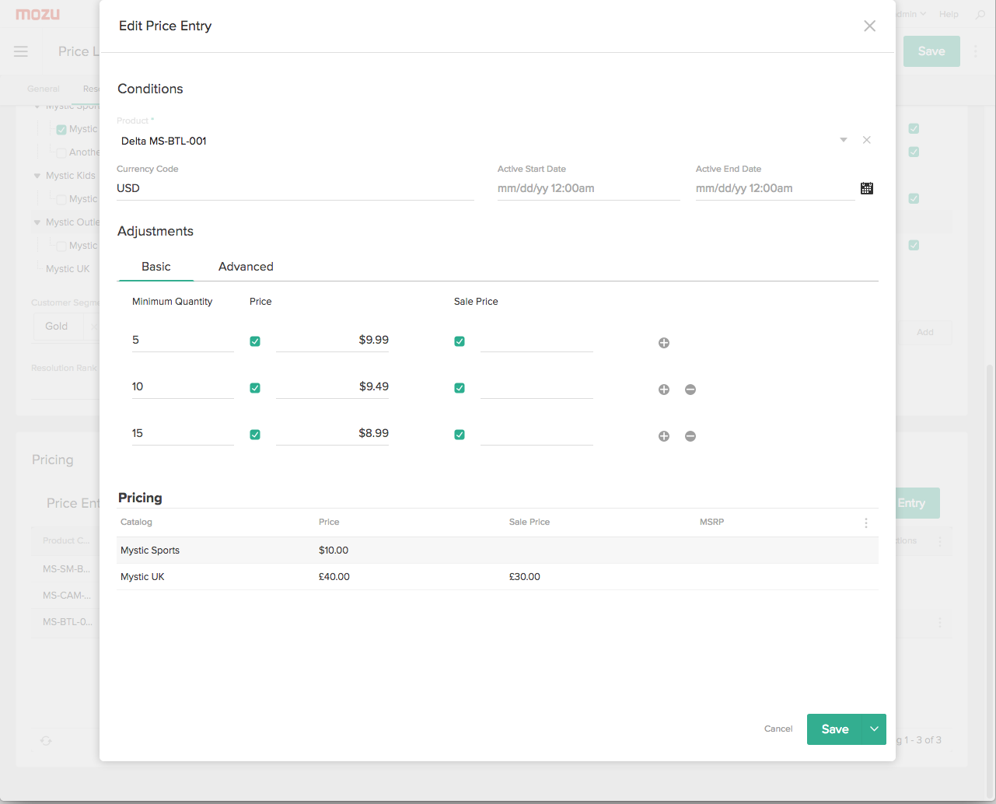
Task: Edit minimum quantity field showing 5
Action: 183,341
